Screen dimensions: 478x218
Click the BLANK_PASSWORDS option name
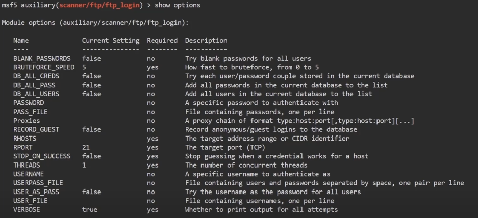(42, 59)
